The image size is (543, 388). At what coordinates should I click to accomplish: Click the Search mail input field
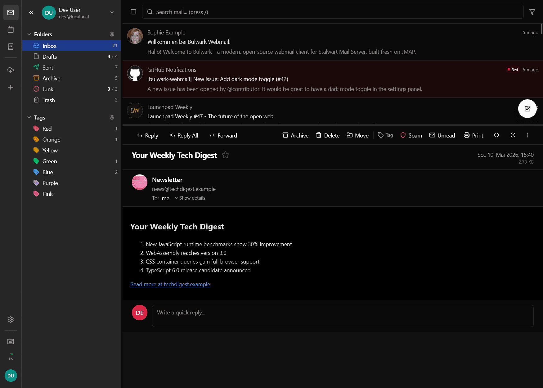click(333, 12)
